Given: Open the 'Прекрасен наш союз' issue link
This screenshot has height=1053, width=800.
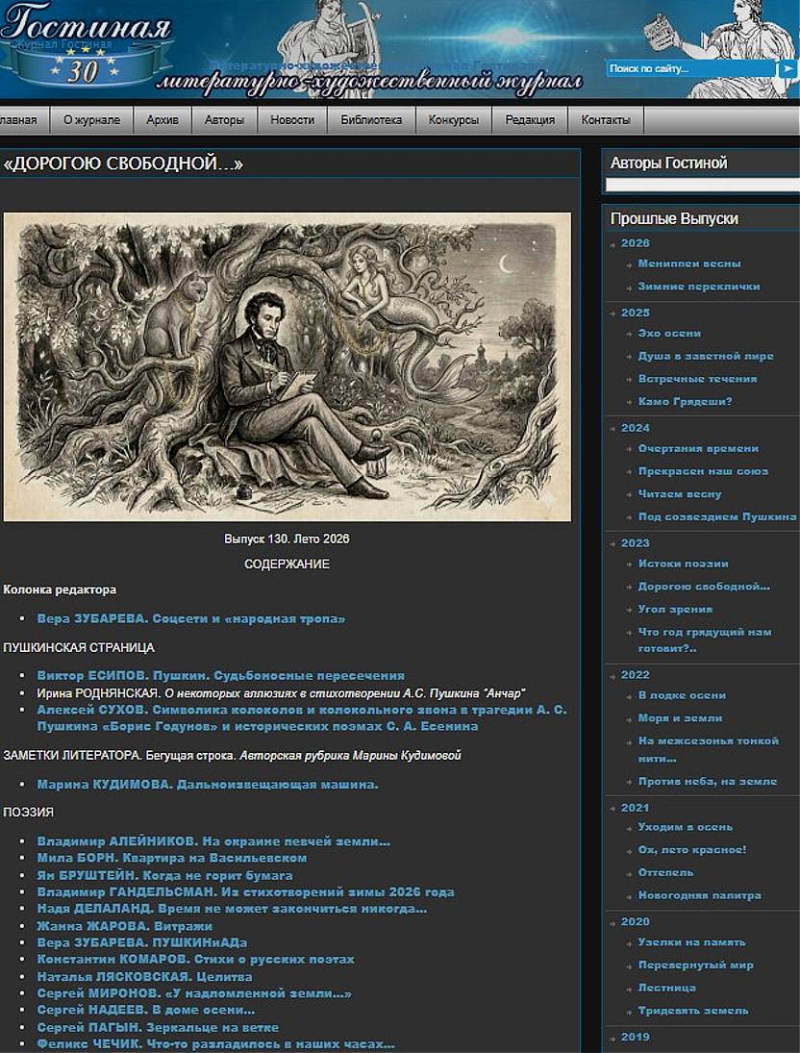Looking at the screenshot, I should click(703, 471).
